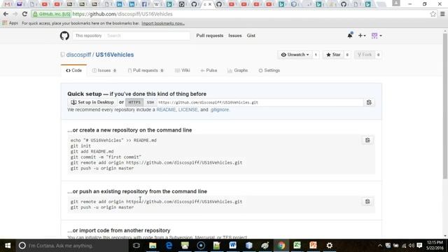Show hidden system tray icons
Viewport: 448px width, 252px height.
coord(379,246)
